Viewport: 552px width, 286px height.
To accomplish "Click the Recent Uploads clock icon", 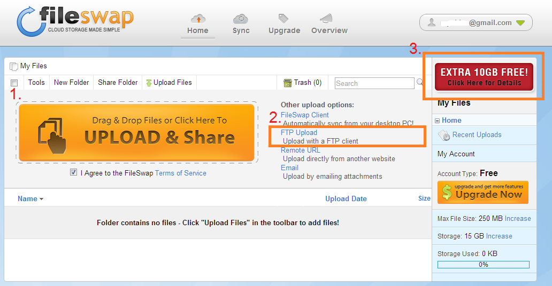I will [x=444, y=135].
